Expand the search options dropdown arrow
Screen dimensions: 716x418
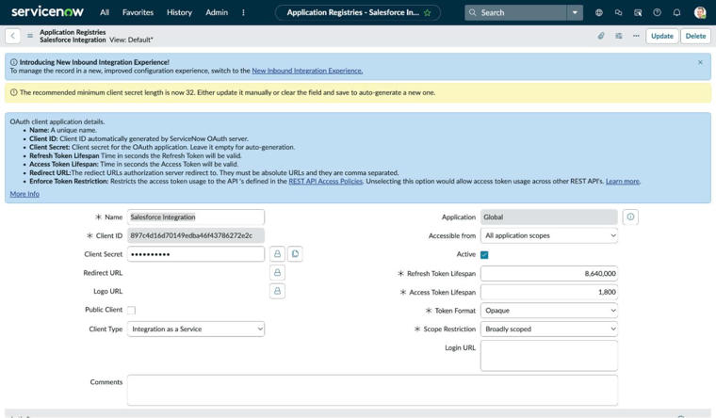click(x=575, y=13)
